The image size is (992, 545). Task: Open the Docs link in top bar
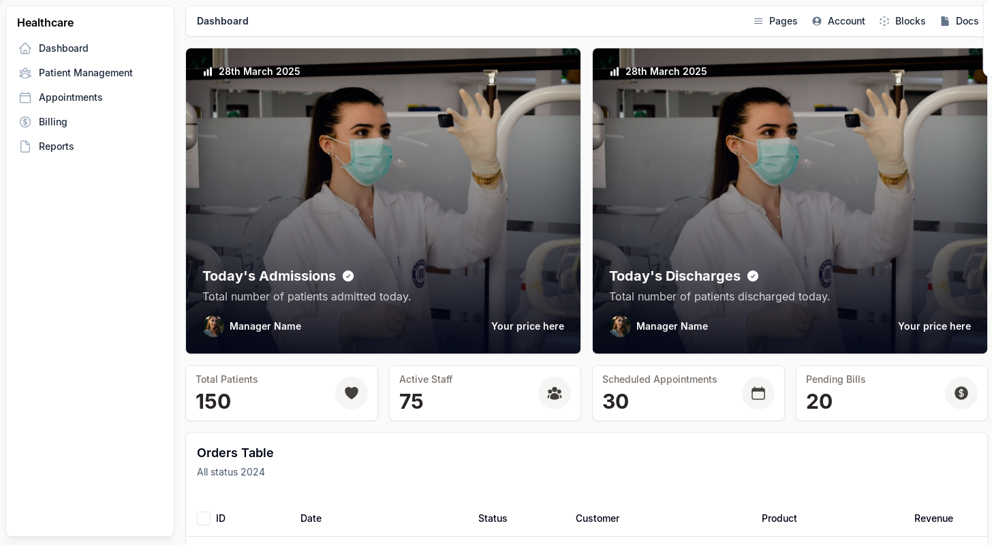tap(959, 21)
